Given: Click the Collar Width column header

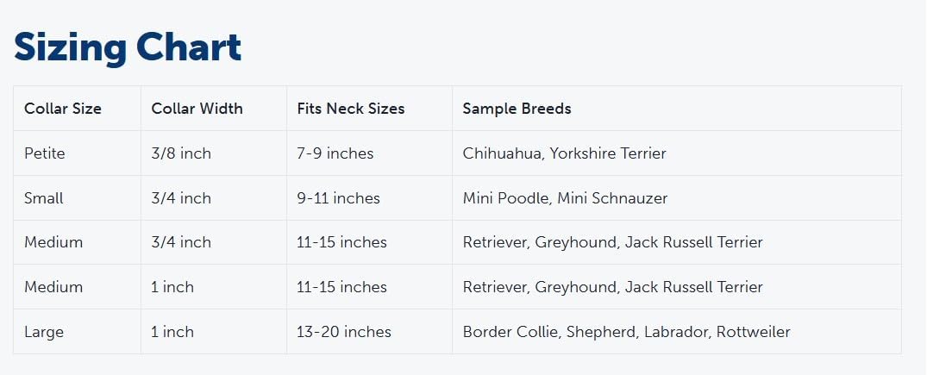Looking at the screenshot, I should [197, 109].
